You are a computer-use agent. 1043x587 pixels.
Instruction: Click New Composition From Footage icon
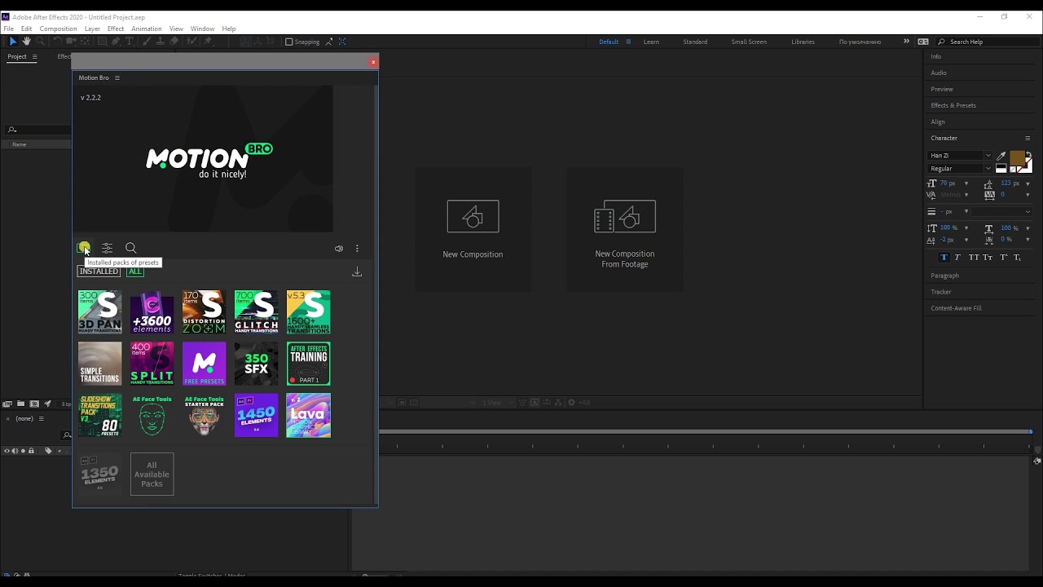coord(625,216)
